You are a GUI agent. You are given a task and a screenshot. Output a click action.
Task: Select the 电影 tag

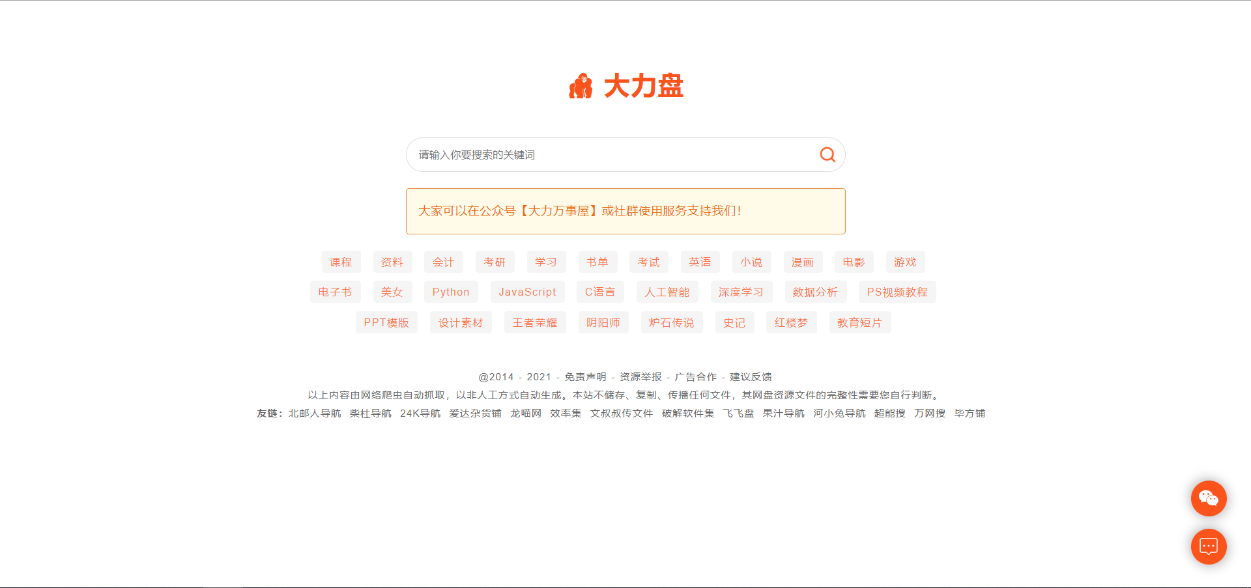click(854, 261)
